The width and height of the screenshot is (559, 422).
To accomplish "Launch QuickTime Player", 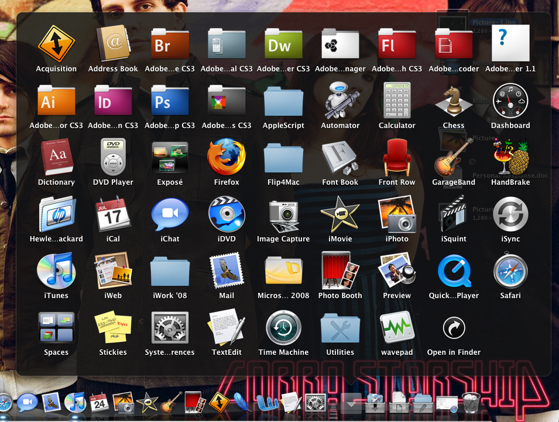I will [454, 271].
